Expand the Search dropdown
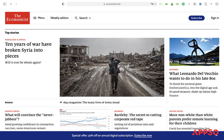 83,18
